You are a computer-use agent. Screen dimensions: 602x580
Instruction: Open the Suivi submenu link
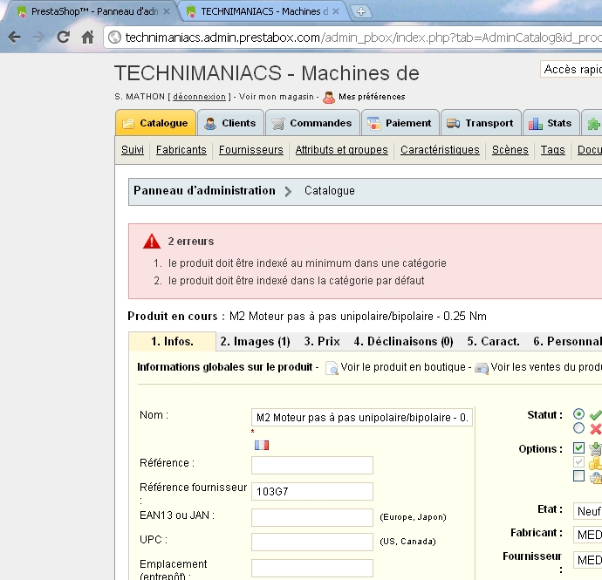pyautogui.click(x=133, y=150)
